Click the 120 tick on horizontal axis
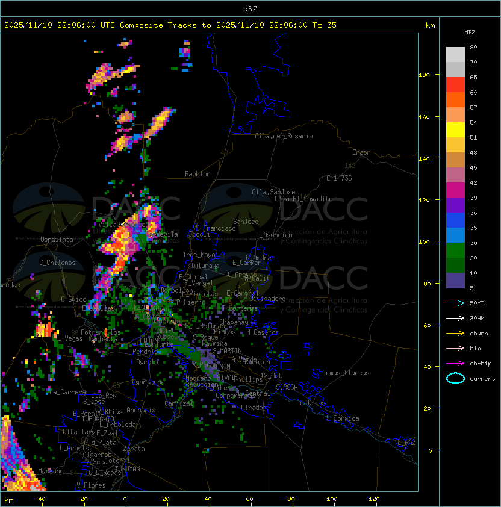The image size is (501, 507). (374, 499)
